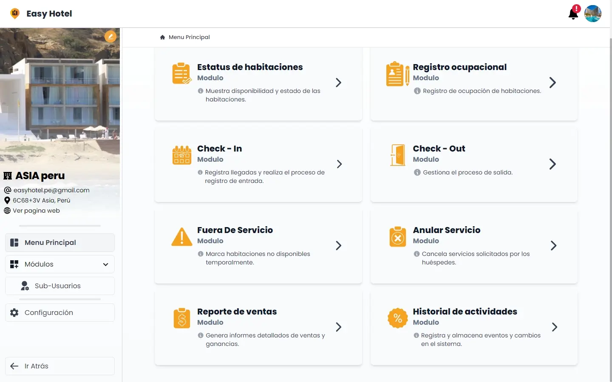Click the Reporte de ventas dollar icon

pyautogui.click(x=181, y=318)
